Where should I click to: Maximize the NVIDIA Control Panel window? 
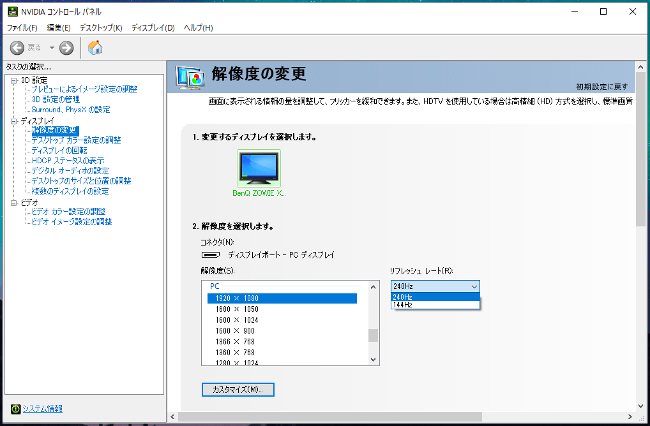pos(603,11)
